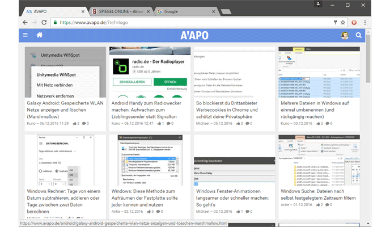Switch to the Google tab
The width and height of the screenshot is (390, 227).
pos(181,11)
